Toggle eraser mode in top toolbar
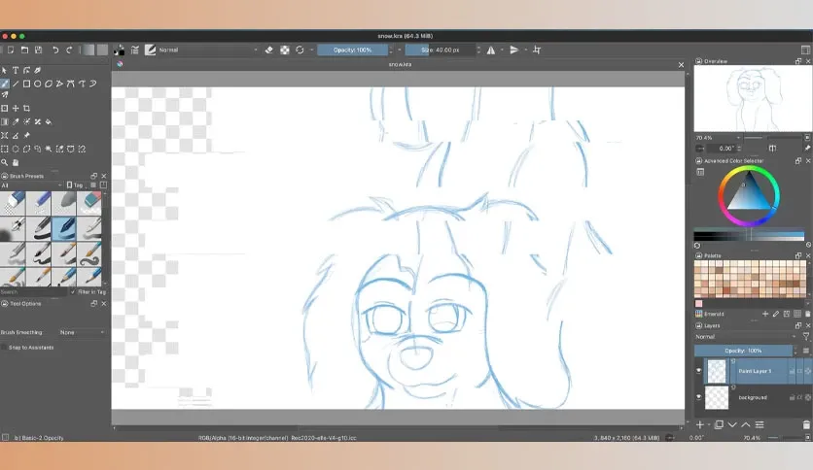Screen dimensions: 813x470 269,50
